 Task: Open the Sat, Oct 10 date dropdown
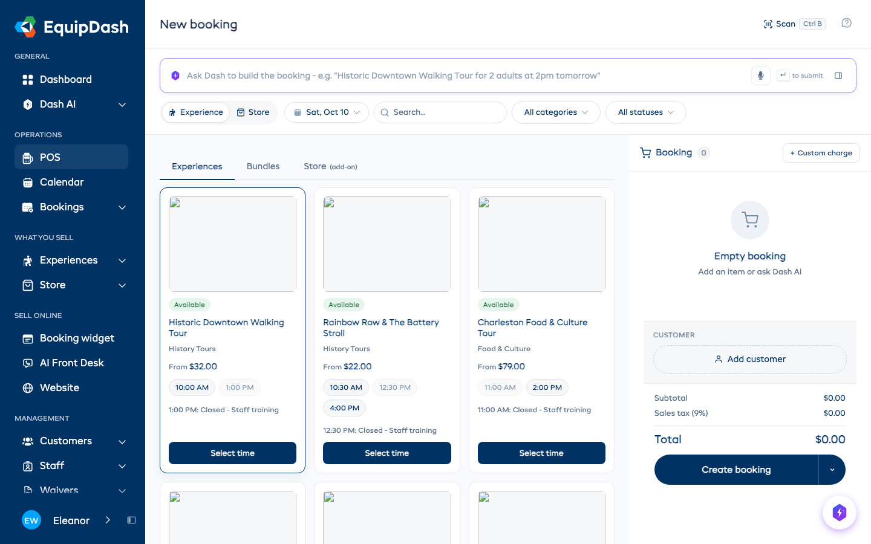[x=327, y=112]
